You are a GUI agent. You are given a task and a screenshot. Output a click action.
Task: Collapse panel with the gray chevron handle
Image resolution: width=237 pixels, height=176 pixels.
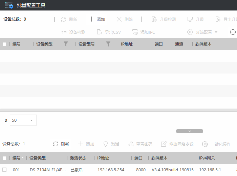click(x=190, y=131)
